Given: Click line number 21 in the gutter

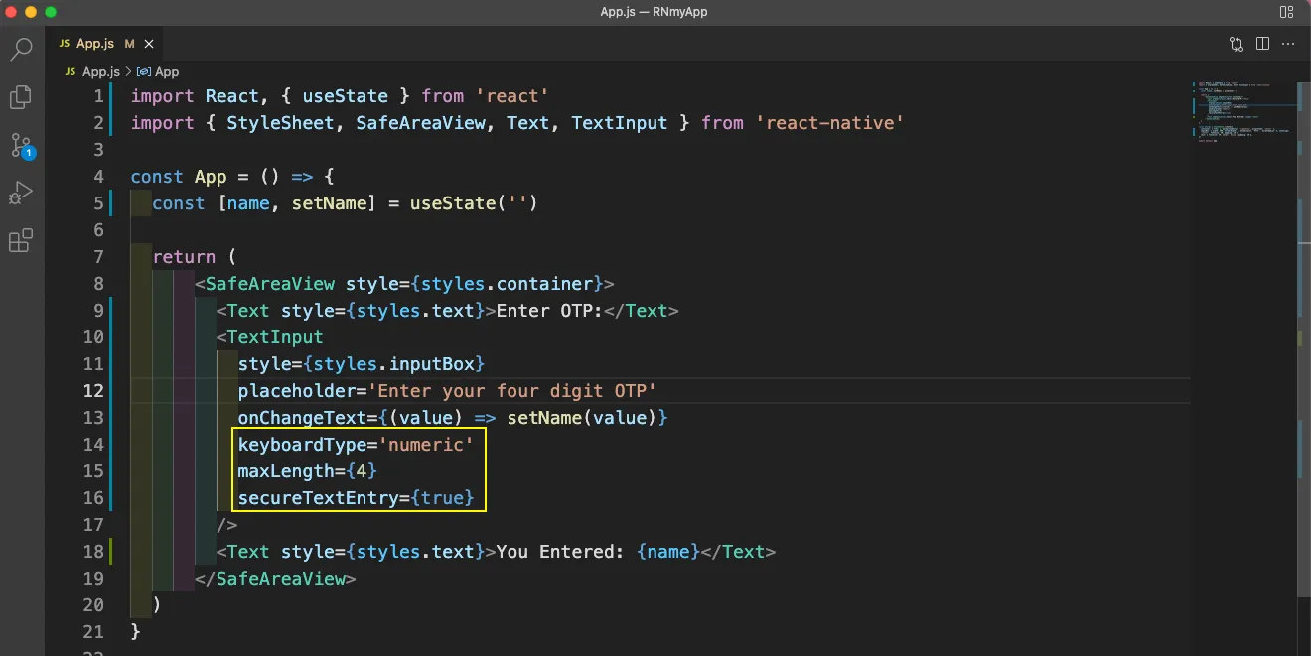Looking at the screenshot, I should (x=92, y=632).
